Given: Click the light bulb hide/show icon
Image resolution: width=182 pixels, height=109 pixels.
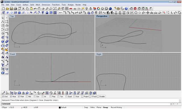Looking at the screenshot, I should (x=86, y=9).
